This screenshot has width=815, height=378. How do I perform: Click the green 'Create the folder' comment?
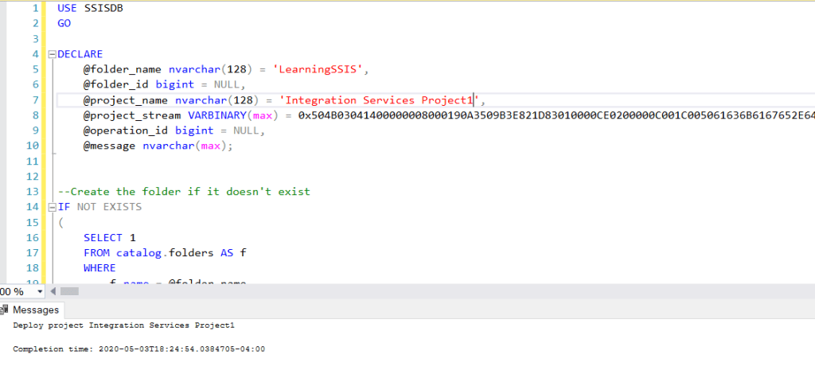point(183,192)
